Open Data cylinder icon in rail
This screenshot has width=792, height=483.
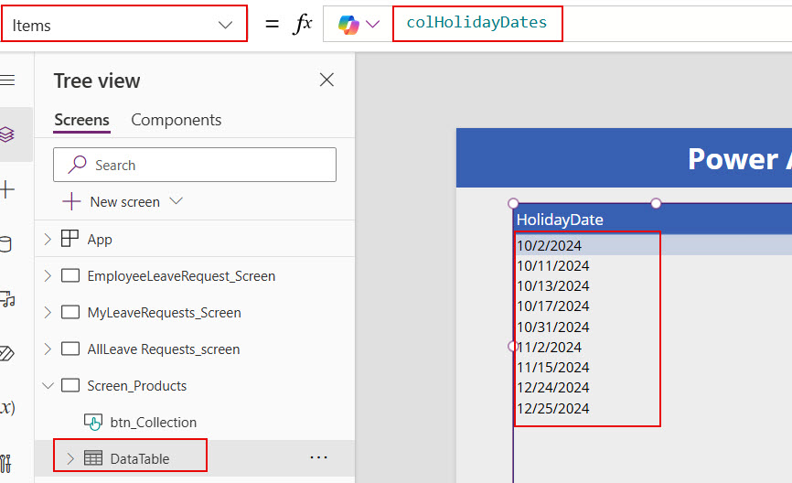[x=6, y=244]
